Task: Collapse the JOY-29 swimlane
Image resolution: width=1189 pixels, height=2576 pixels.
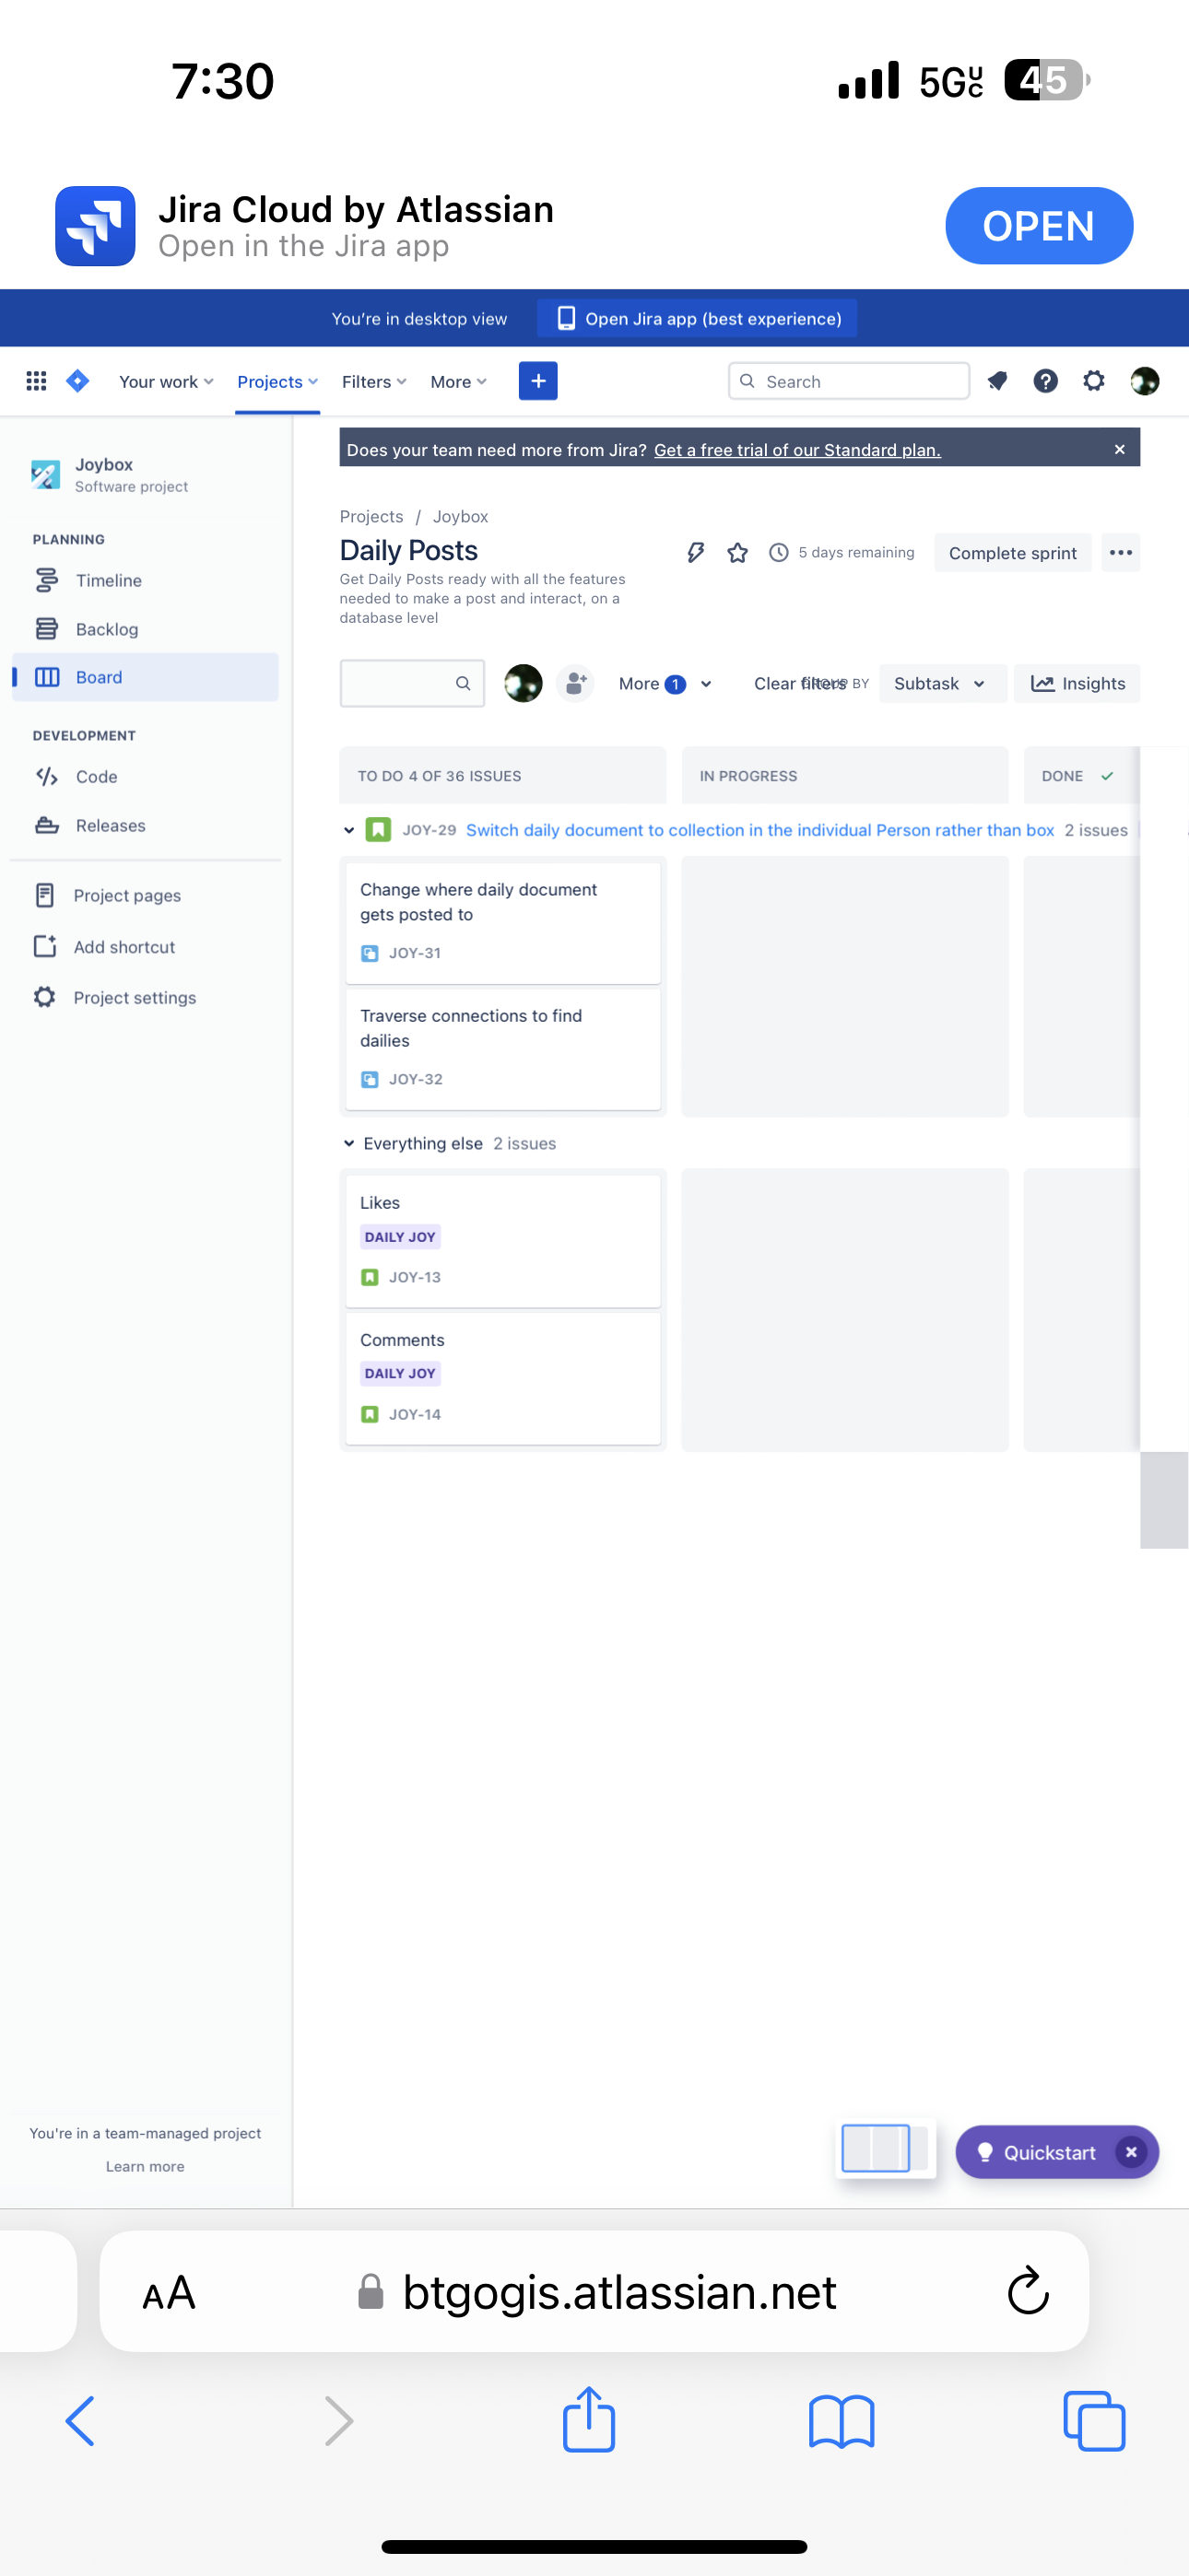Action: click(348, 830)
